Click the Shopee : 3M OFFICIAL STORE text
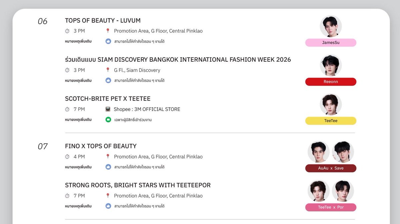 (x=147, y=109)
